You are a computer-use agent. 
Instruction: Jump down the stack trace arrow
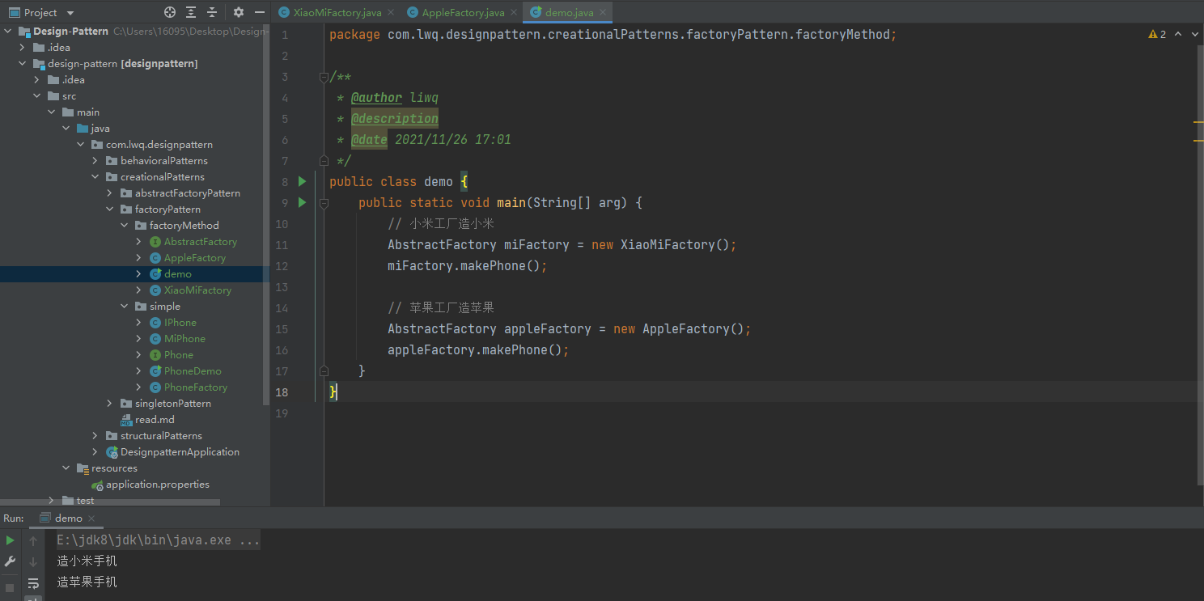33,561
